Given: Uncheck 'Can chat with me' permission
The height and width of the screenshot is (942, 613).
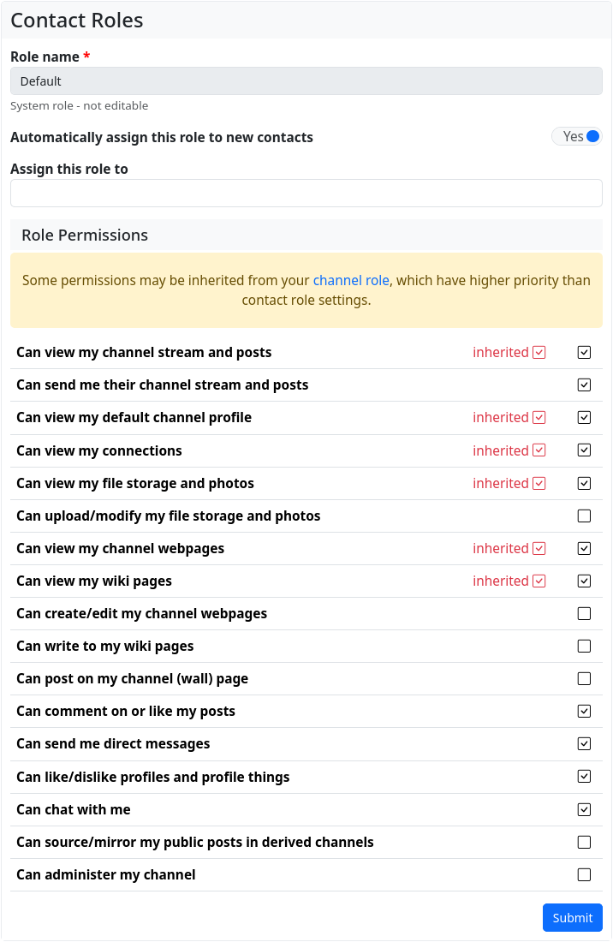Looking at the screenshot, I should (584, 810).
